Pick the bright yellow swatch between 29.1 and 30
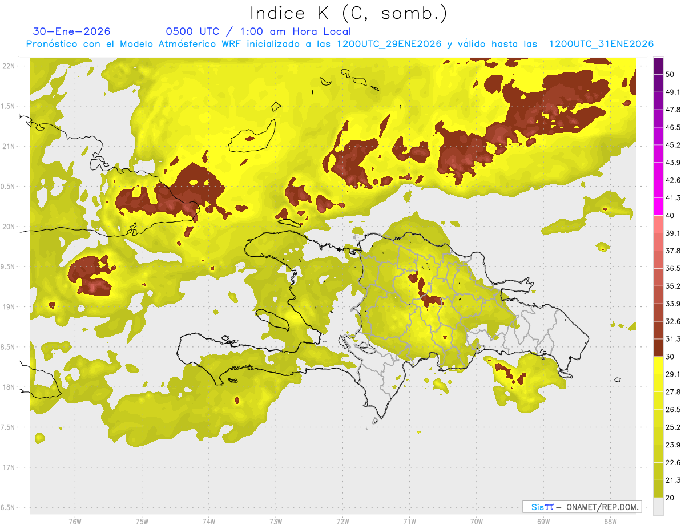This screenshot has height=529, width=685. click(658, 366)
